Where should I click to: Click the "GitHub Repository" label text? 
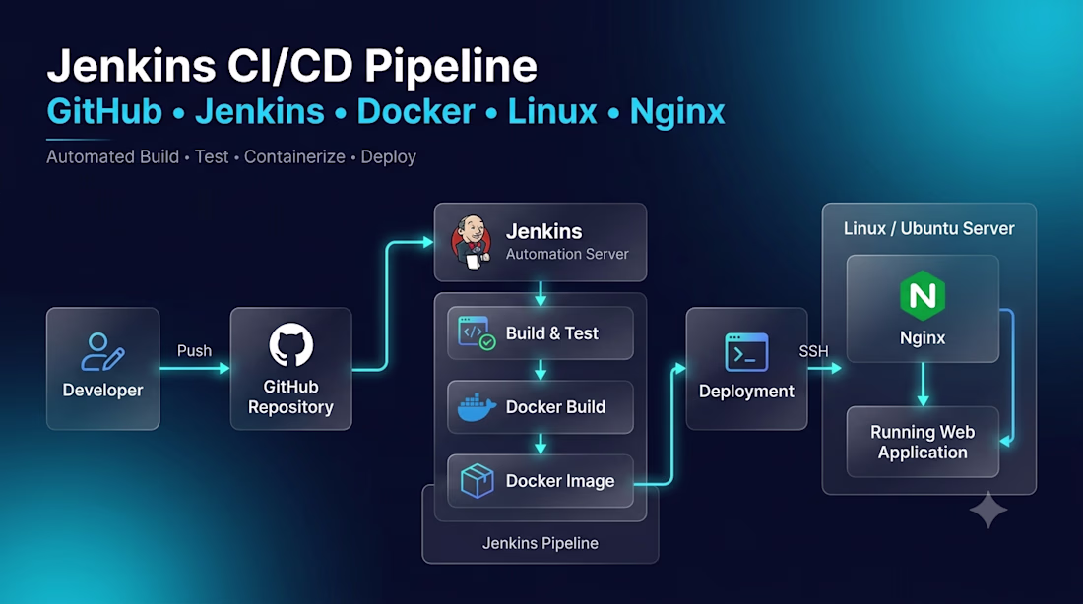[290, 396]
